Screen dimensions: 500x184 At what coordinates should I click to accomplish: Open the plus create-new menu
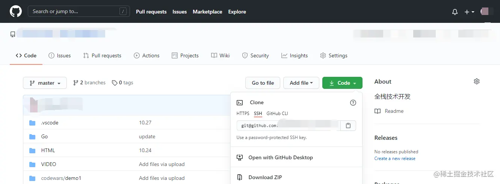point(469,12)
